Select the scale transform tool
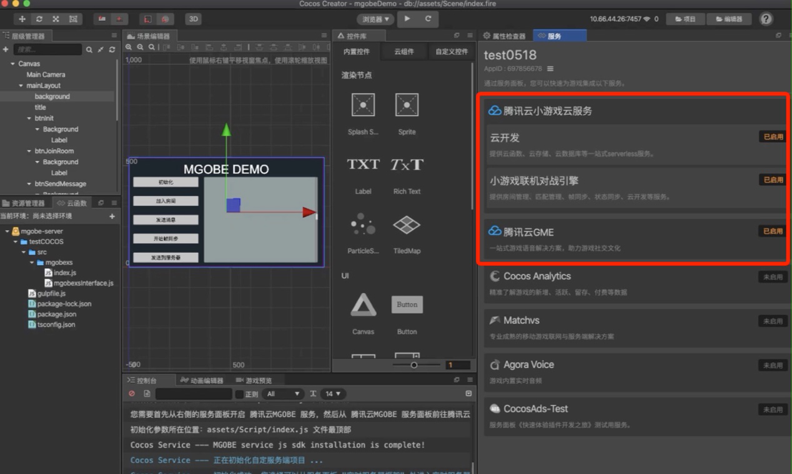Viewport: 792px width, 474px height. 56,19
